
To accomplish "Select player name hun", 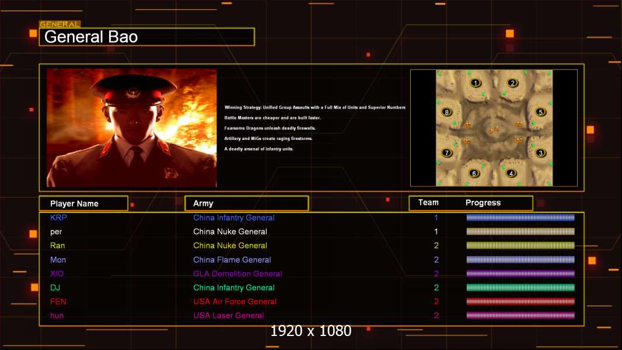I will pyautogui.click(x=57, y=316).
